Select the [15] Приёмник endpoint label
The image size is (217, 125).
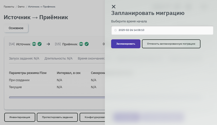tap(66, 44)
